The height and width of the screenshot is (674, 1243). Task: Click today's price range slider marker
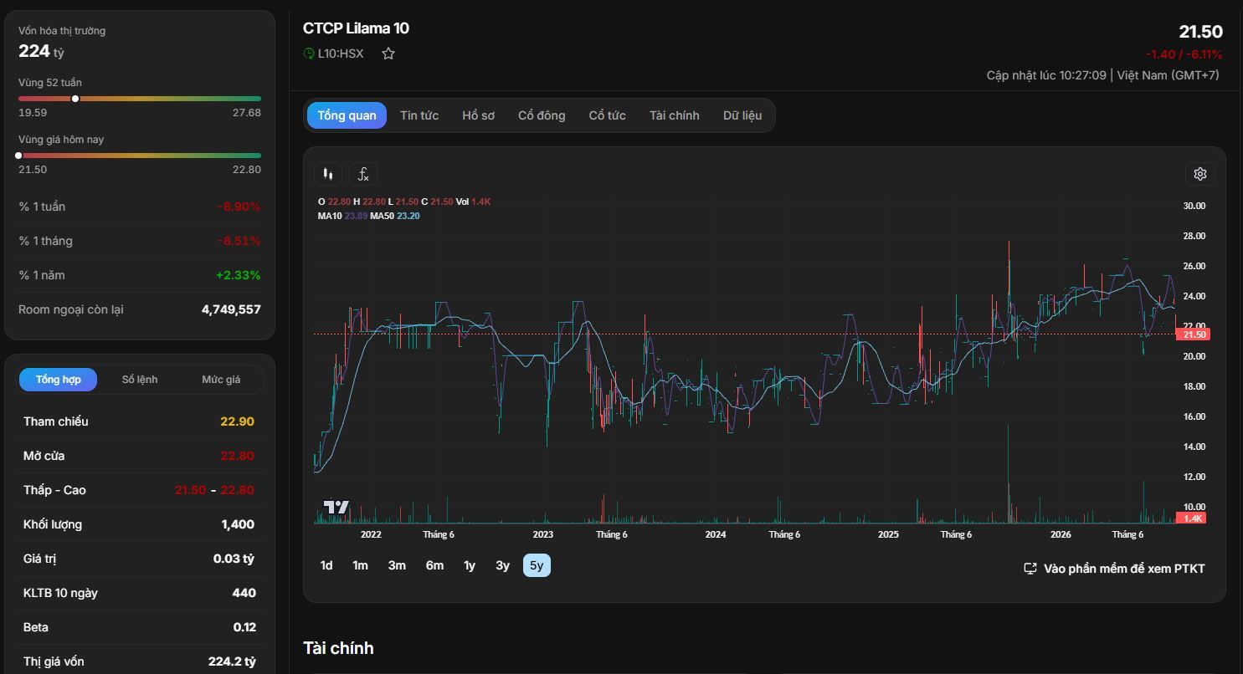[18, 156]
